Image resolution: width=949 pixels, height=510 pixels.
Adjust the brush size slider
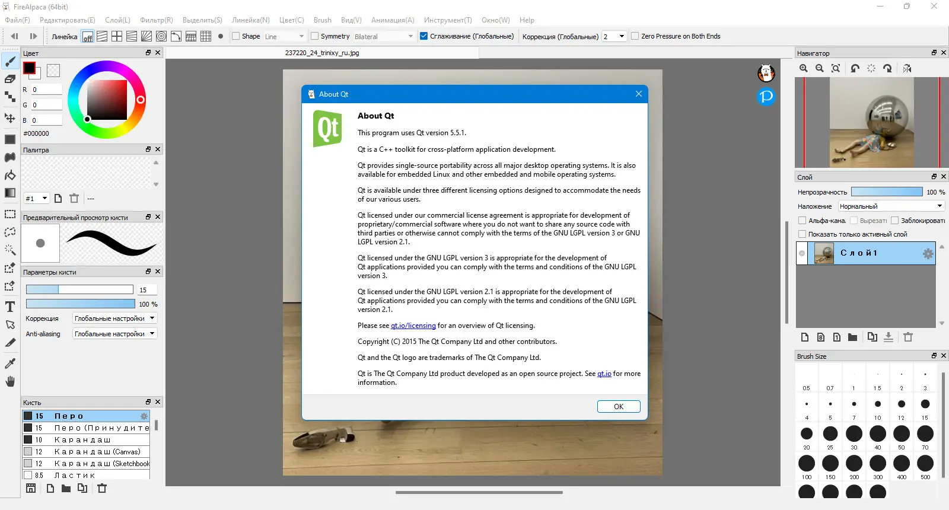point(79,289)
